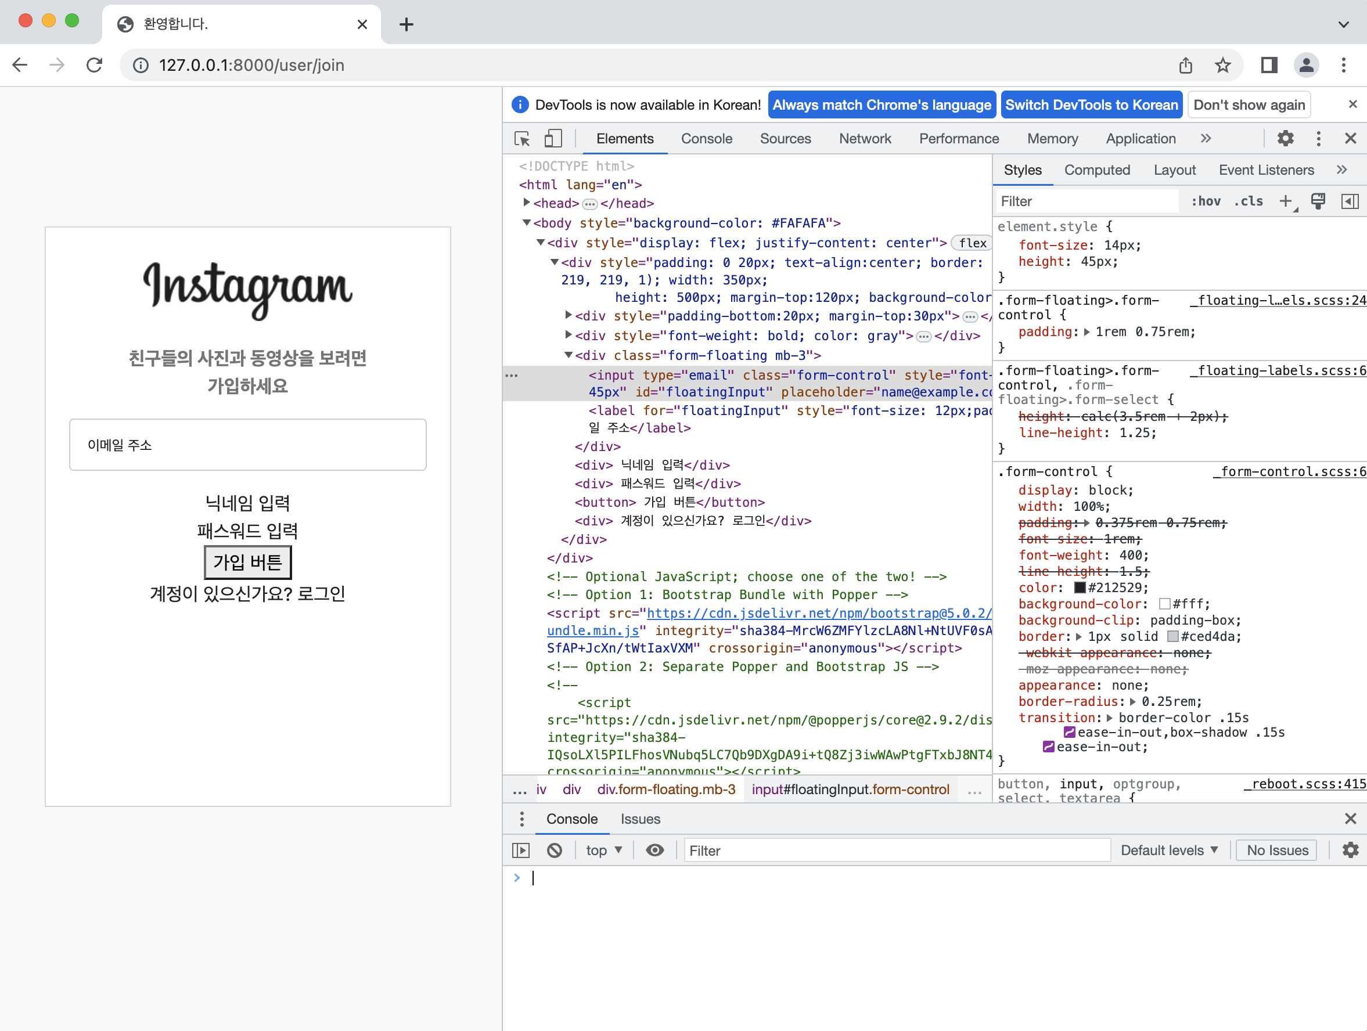Show the console sidebar icon
1367x1031 pixels.
(521, 850)
